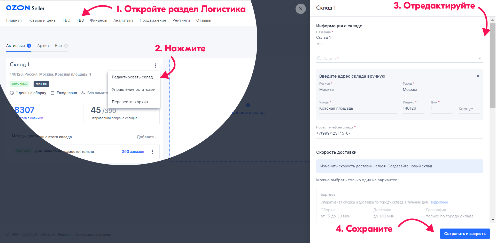Select Перевести в архив option

pyautogui.click(x=130, y=102)
